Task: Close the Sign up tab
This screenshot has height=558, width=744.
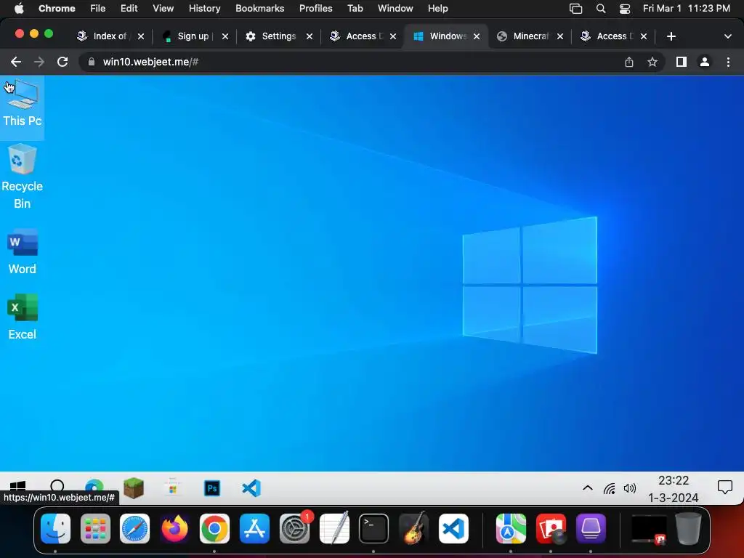Action: 225,36
